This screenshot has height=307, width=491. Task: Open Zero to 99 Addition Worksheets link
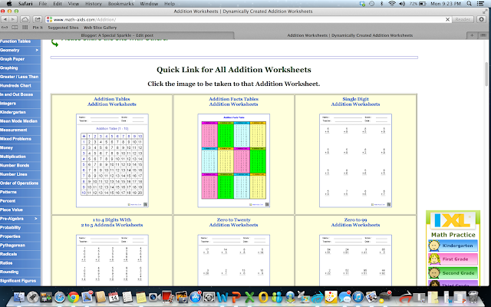click(x=355, y=223)
